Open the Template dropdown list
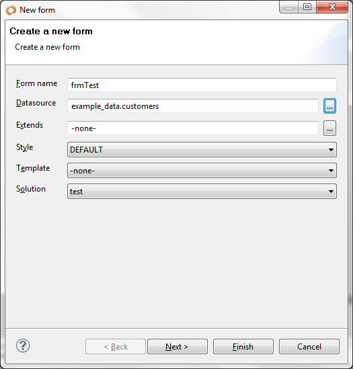Viewport: 353px width, 369px height. pyautogui.click(x=202, y=170)
